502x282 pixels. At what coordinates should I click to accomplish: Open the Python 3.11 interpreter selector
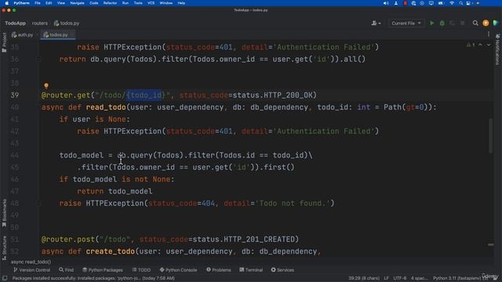pos(460,278)
